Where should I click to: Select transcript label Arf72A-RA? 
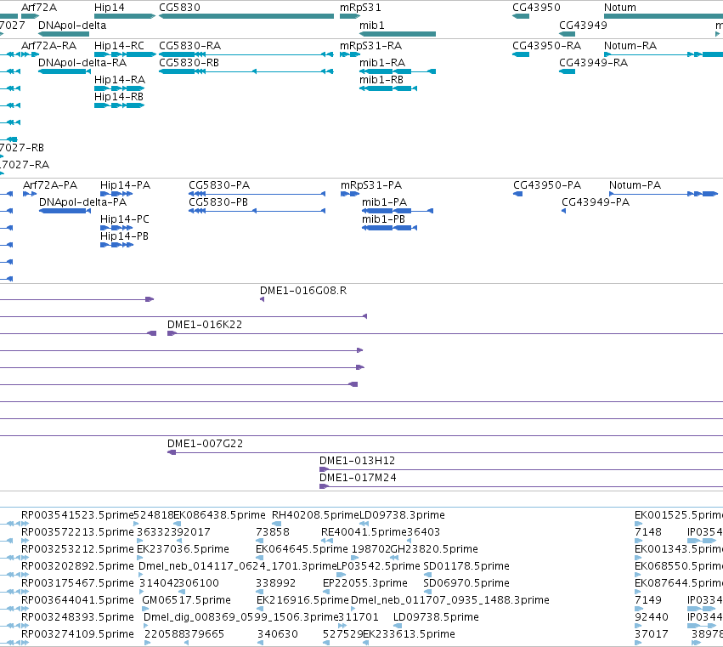(x=49, y=46)
